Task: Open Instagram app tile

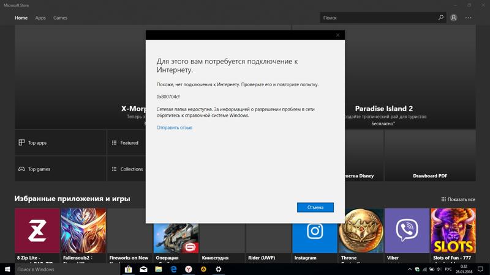Action: click(x=315, y=238)
